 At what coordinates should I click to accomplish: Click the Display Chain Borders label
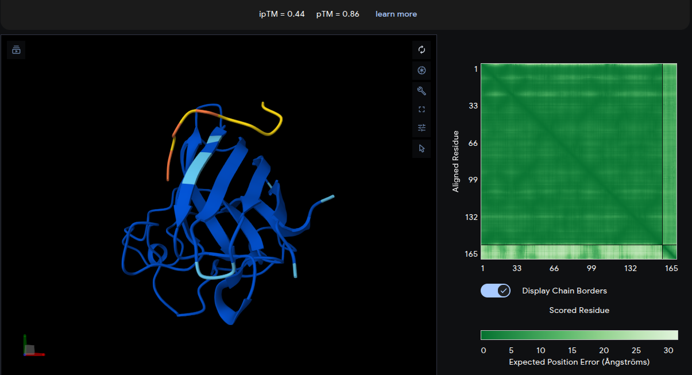565,291
